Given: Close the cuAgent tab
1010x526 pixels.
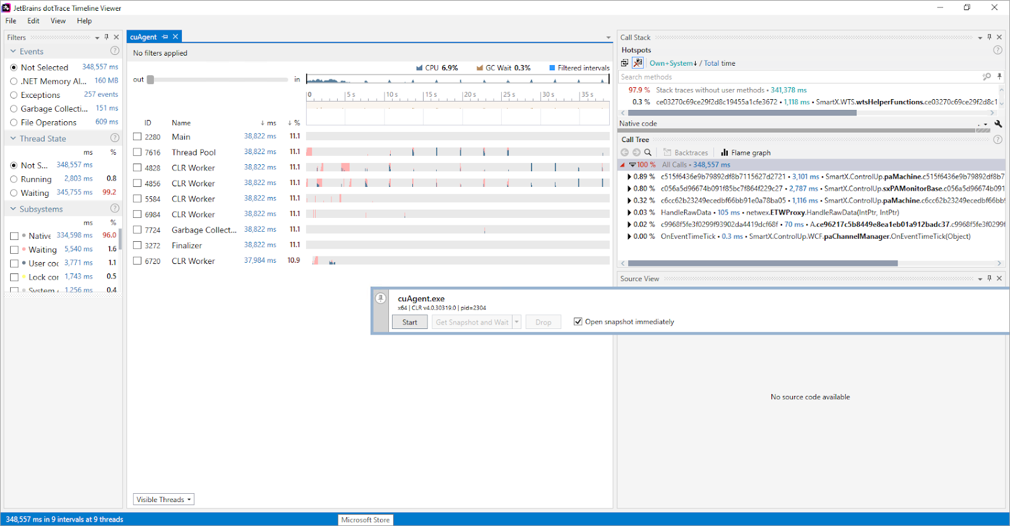Looking at the screenshot, I should click(x=175, y=37).
